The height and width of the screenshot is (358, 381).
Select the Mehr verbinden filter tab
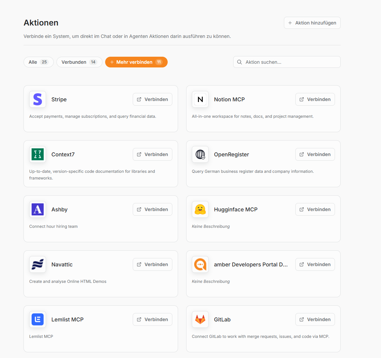click(x=136, y=62)
